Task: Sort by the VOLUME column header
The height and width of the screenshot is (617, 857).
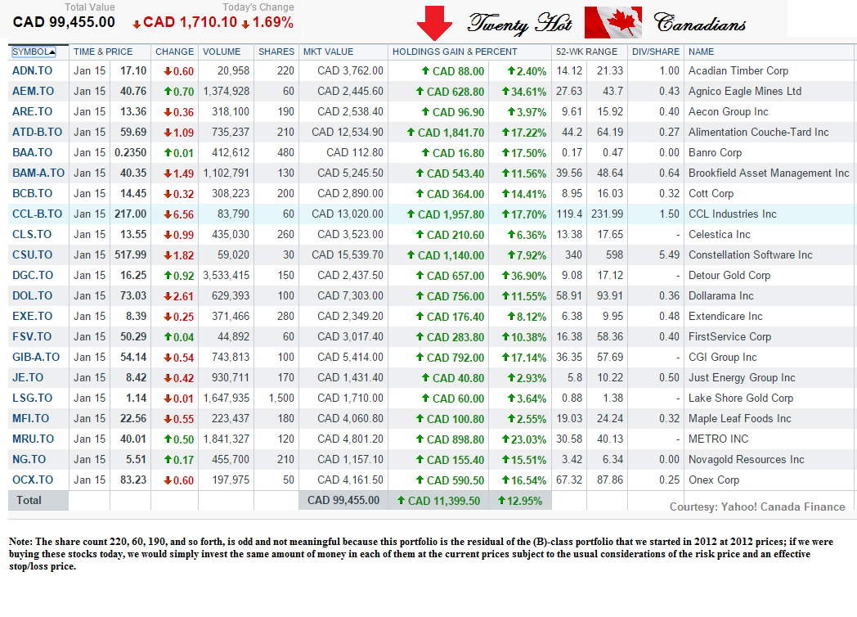Action: (x=222, y=52)
